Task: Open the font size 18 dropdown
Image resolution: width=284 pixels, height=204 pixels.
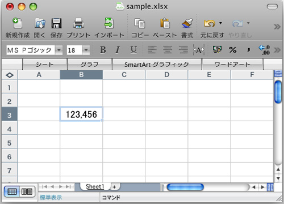Action: coord(86,50)
